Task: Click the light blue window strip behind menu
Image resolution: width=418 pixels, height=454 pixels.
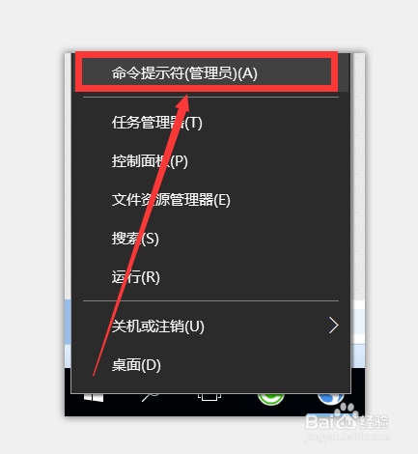Action: 68,333
